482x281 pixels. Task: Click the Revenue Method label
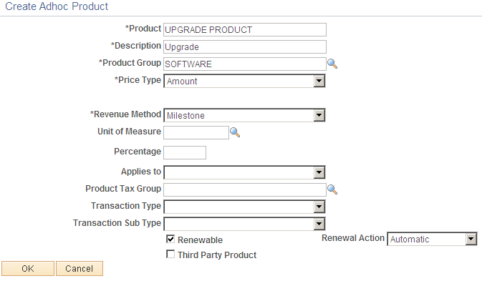(x=125, y=114)
